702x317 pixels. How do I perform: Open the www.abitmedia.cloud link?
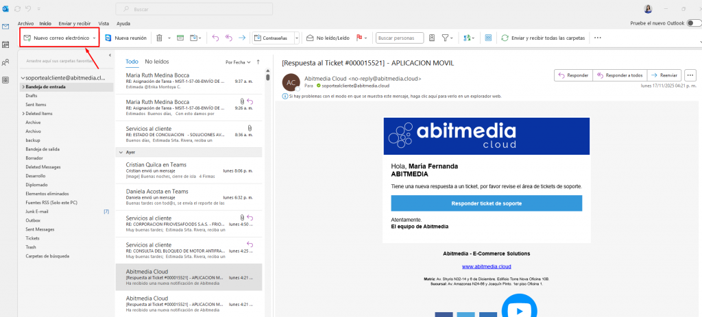[x=486, y=266]
